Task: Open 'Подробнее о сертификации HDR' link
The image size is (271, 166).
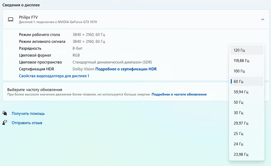Action: tap(126, 69)
